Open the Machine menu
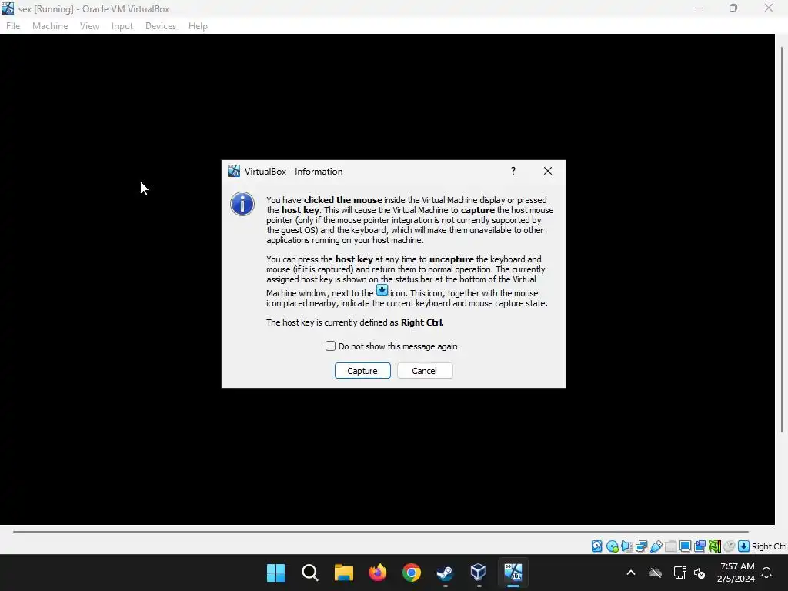Screen dimensions: 788x591 (x=50, y=26)
